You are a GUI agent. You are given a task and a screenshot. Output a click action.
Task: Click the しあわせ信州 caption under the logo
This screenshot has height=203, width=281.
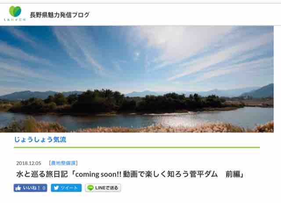15,20
